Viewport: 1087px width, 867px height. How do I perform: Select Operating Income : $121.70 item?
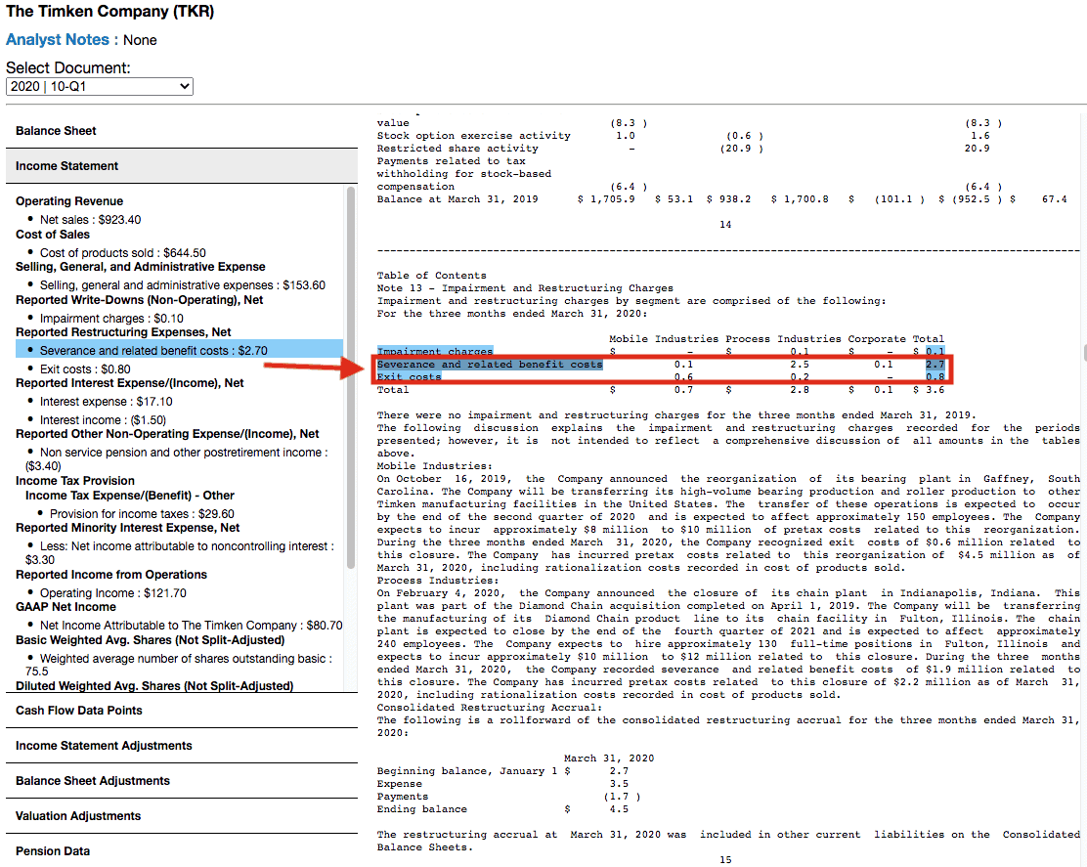113,593
